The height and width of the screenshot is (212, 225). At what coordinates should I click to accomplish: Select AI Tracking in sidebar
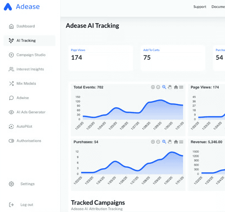point(26,41)
